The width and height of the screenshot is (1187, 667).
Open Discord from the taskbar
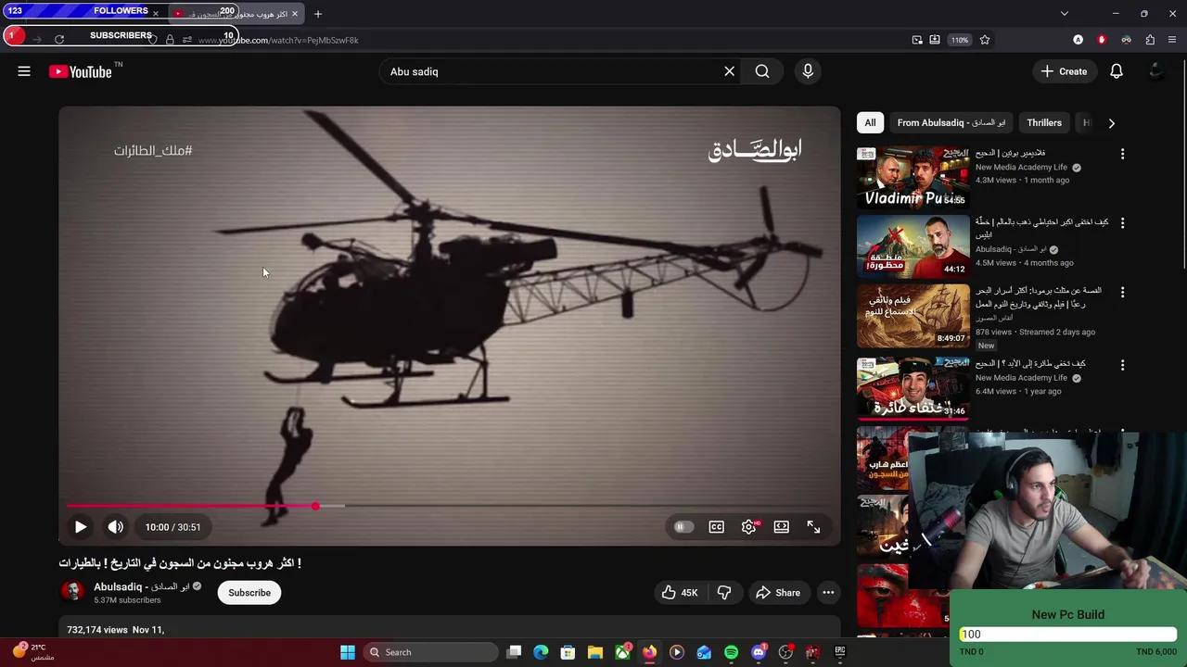point(759,652)
